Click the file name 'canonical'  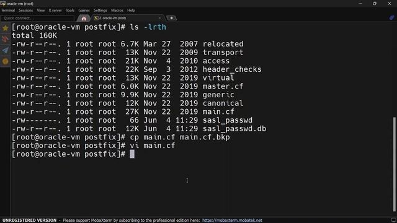(x=223, y=103)
